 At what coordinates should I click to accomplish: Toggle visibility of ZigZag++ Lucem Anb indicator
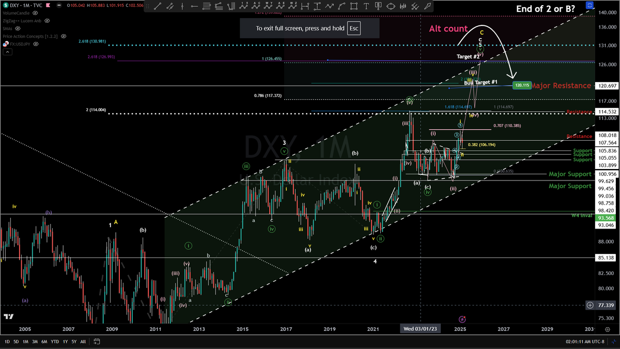(x=47, y=21)
